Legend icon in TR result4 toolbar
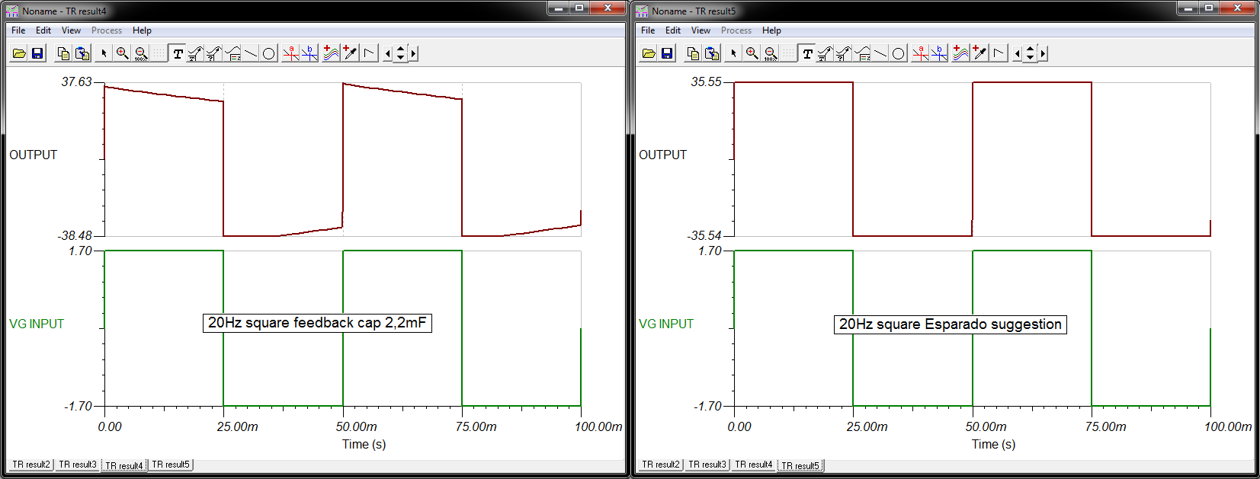Screen dimensions: 1260x479 click(x=232, y=53)
